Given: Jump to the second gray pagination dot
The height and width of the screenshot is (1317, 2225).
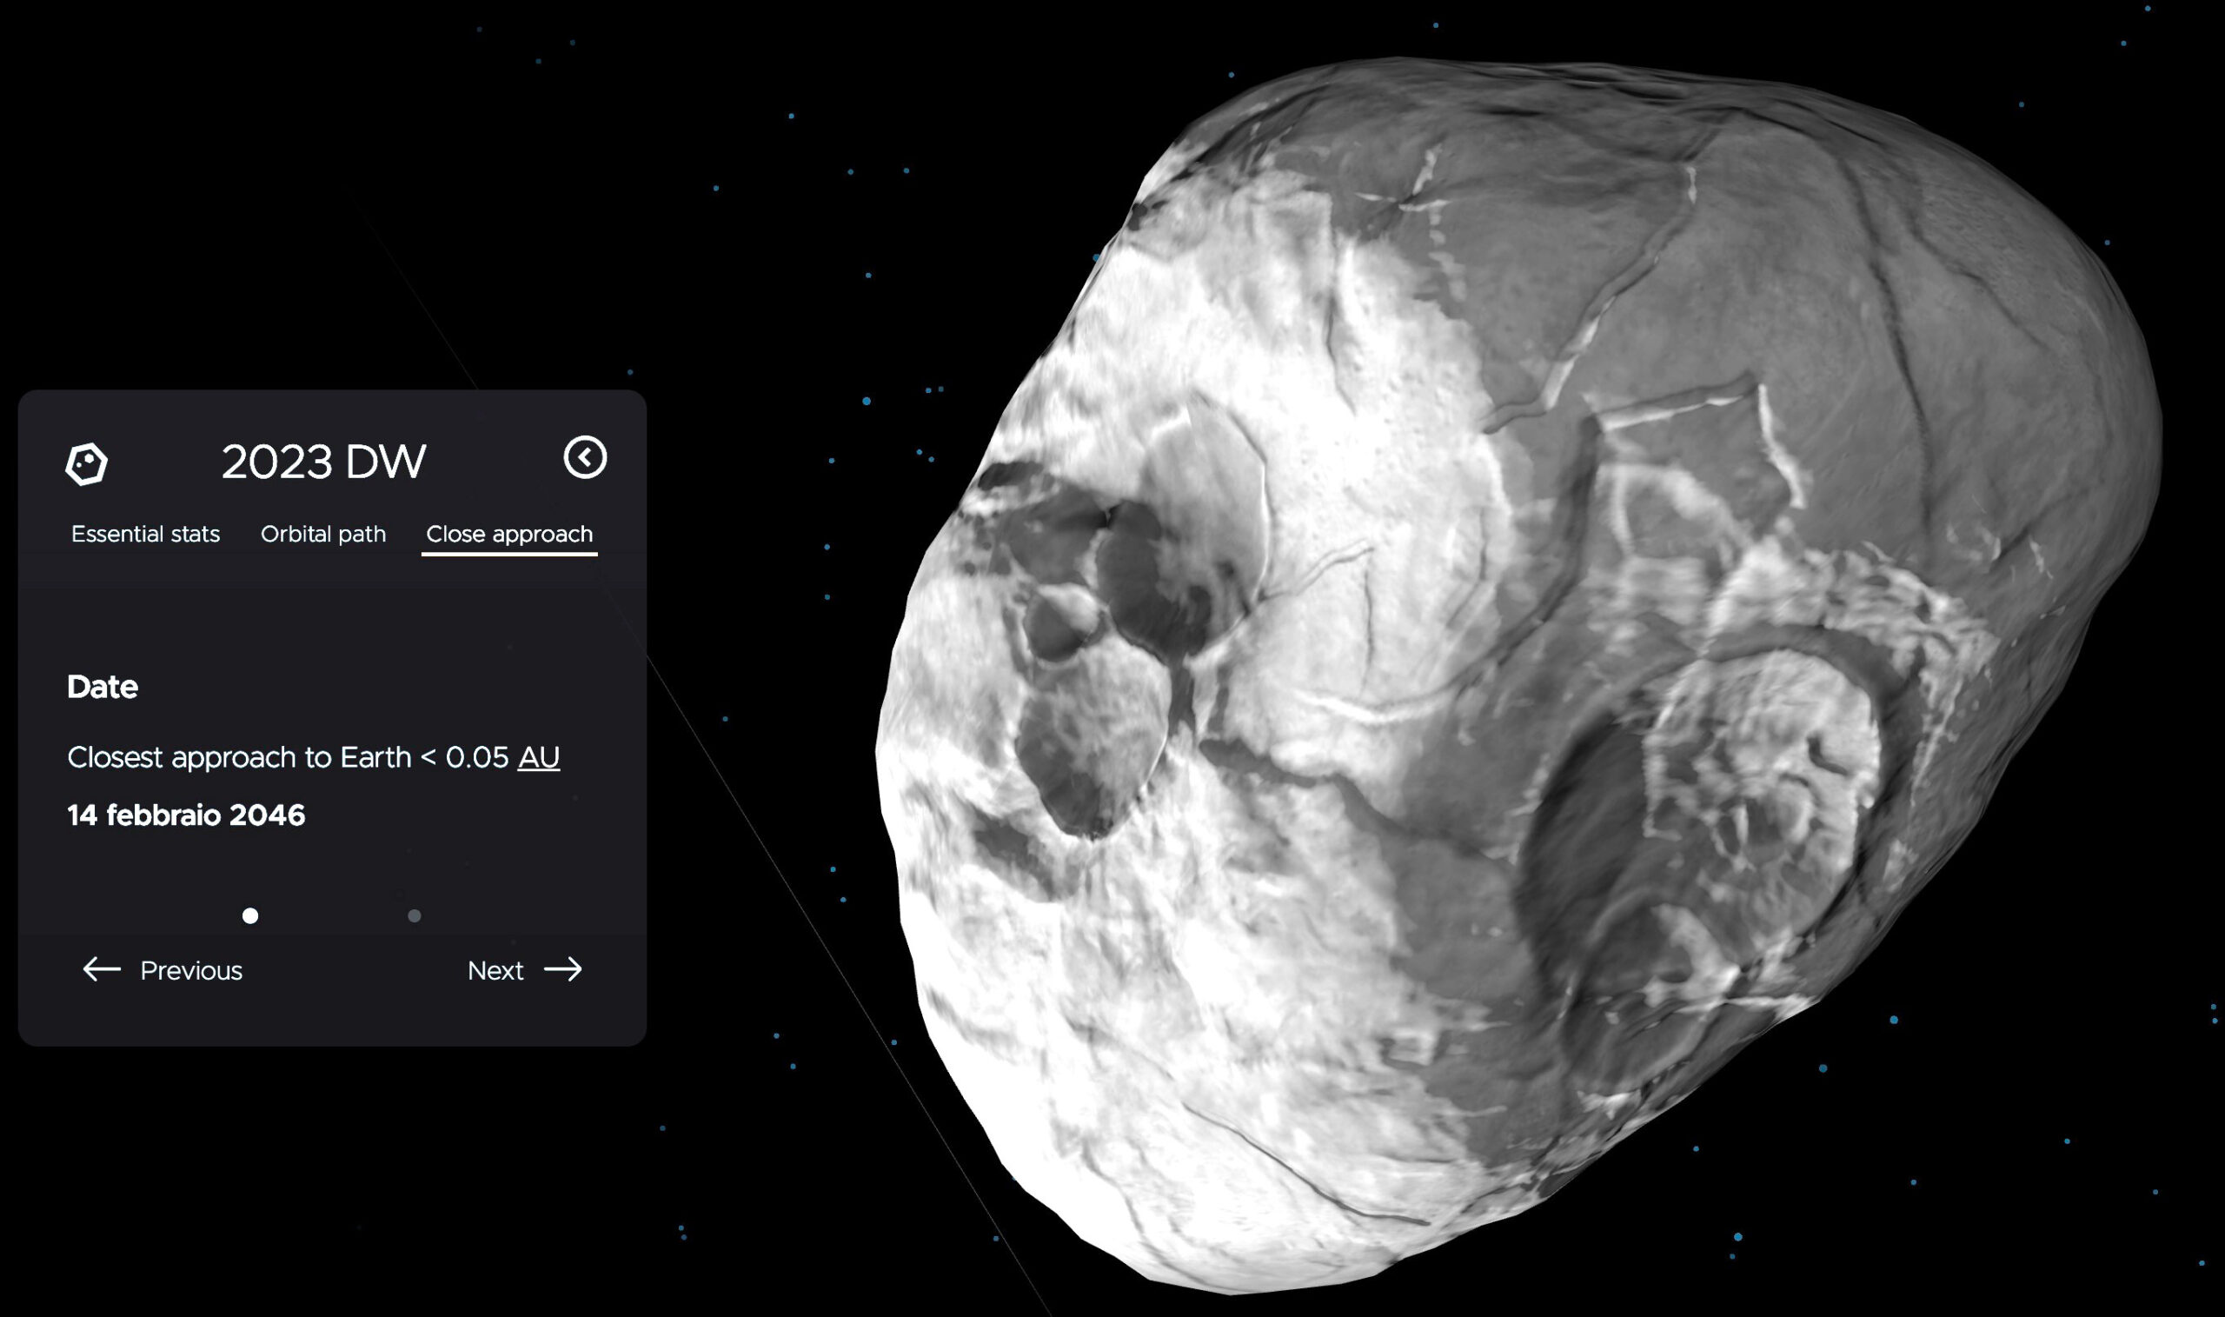Looking at the screenshot, I should click(415, 916).
